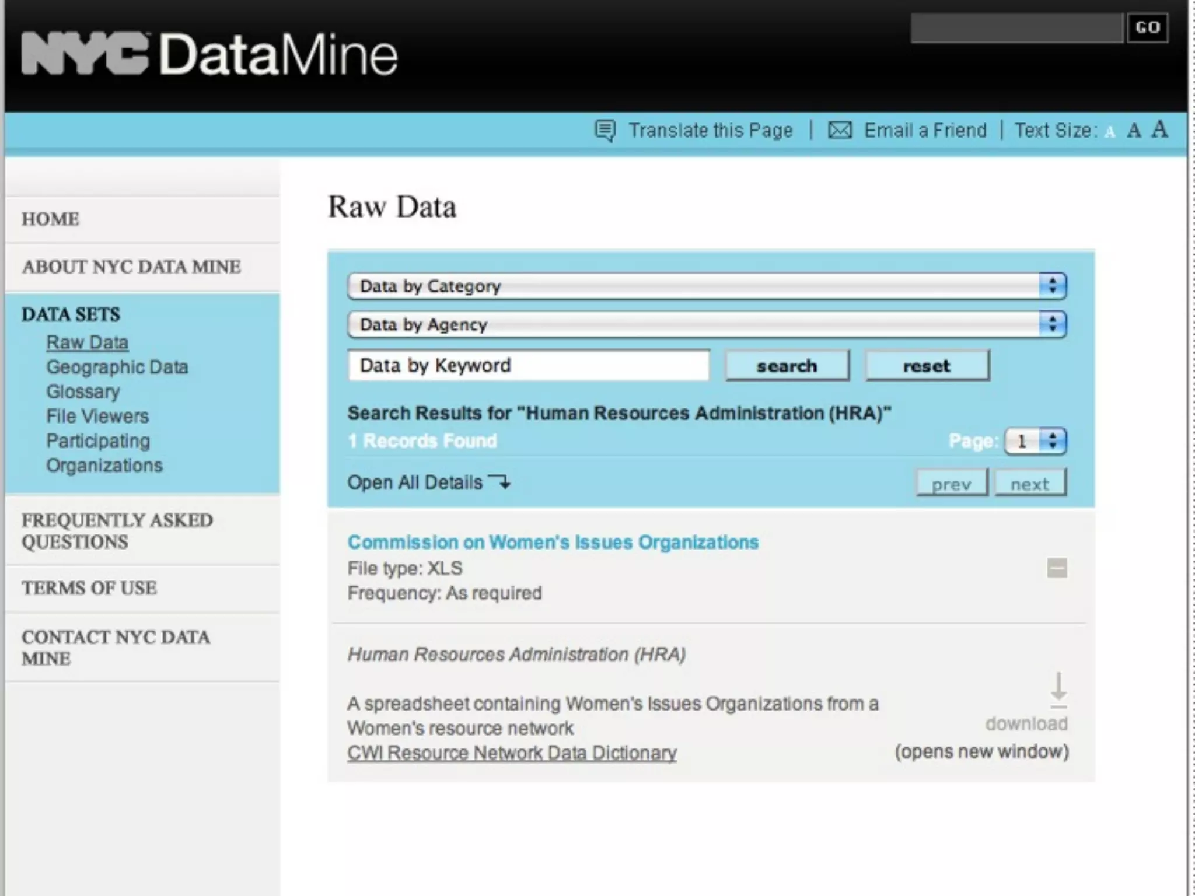The width and height of the screenshot is (1195, 896).
Task: Select the DATA SETS menu item
Action: [71, 315]
